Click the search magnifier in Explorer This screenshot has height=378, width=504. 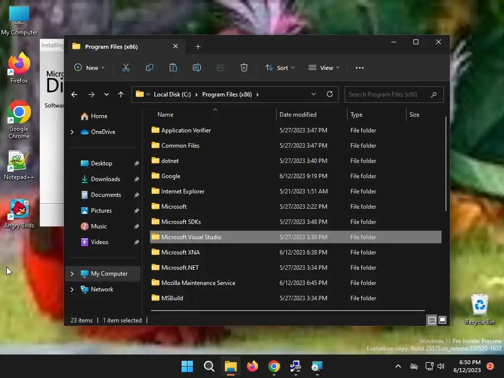tap(434, 94)
